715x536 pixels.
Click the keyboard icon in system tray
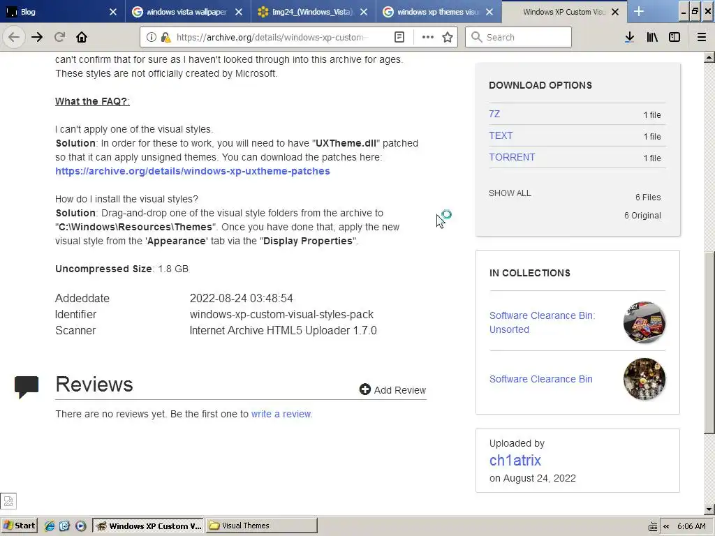coord(653,526)
